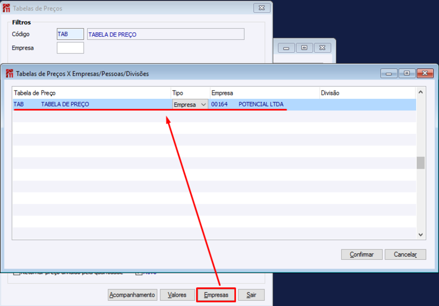Click the Divisão column header

[x=367, y=93]
